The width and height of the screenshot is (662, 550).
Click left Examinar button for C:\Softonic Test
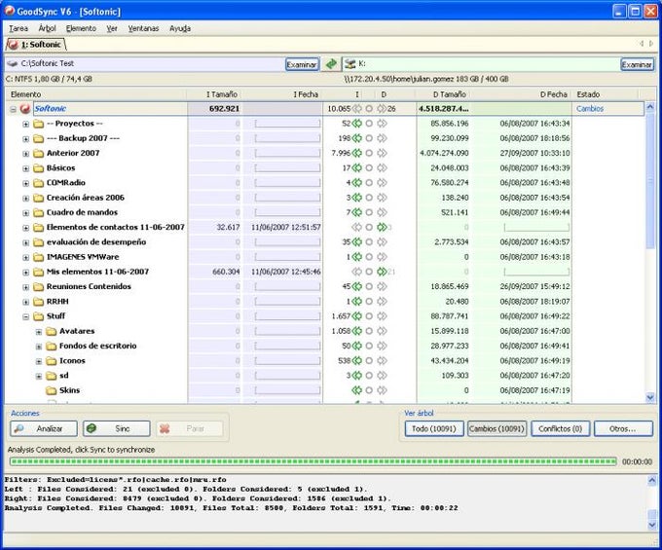pos(302,64)
